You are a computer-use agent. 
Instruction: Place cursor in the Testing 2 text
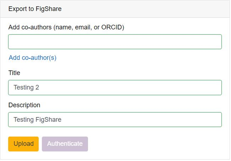(26, 87)
